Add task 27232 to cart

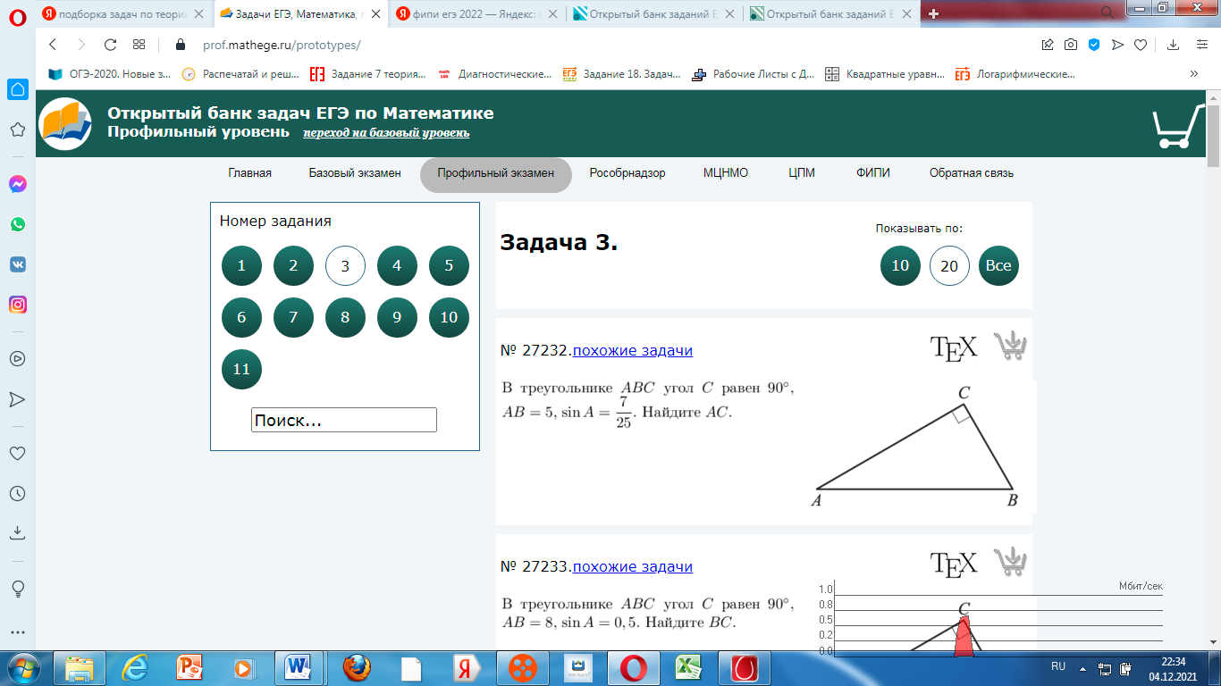coord(1010,346)
